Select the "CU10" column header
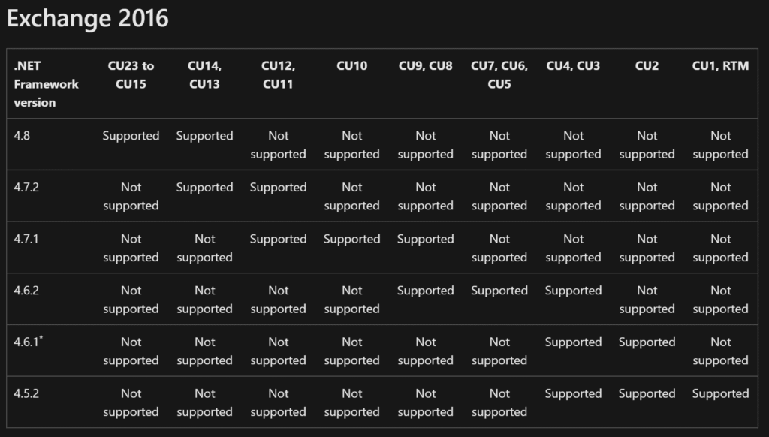 pos(352,66)
